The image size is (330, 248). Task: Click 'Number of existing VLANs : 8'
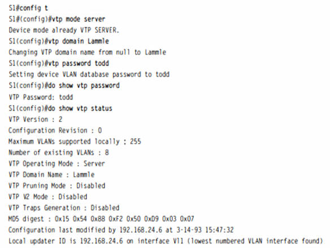tap(59, 153)
